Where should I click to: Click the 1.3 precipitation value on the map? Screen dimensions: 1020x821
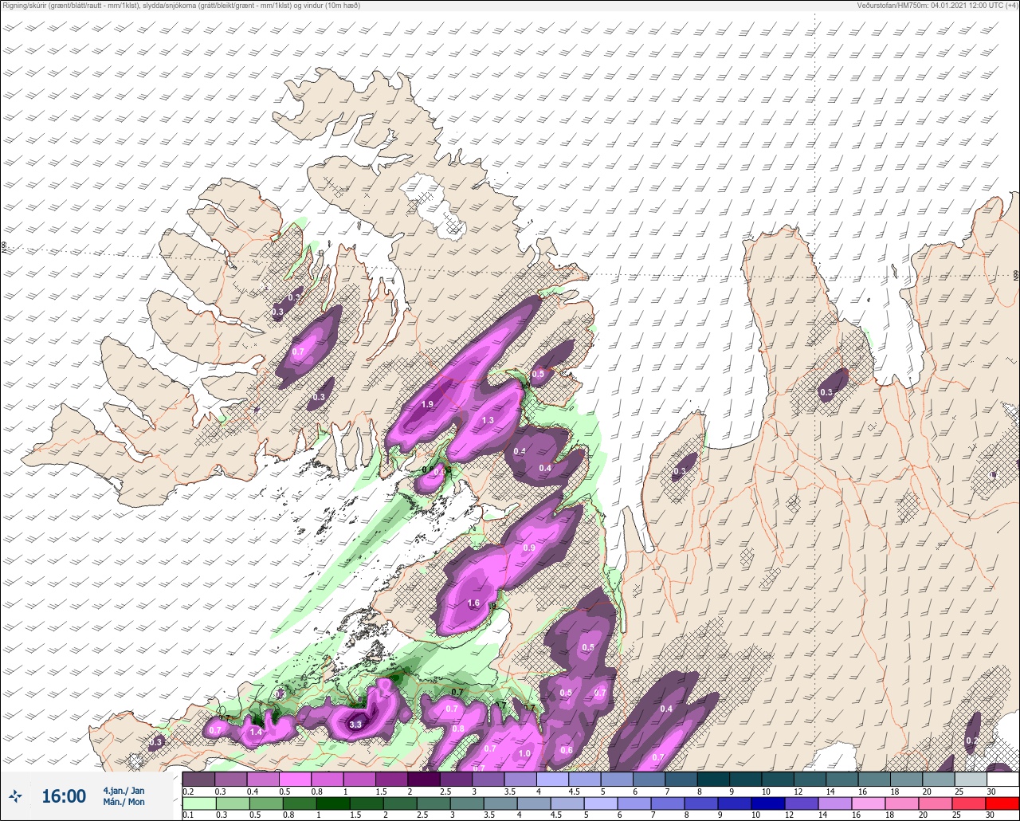[x=488, y=420]
